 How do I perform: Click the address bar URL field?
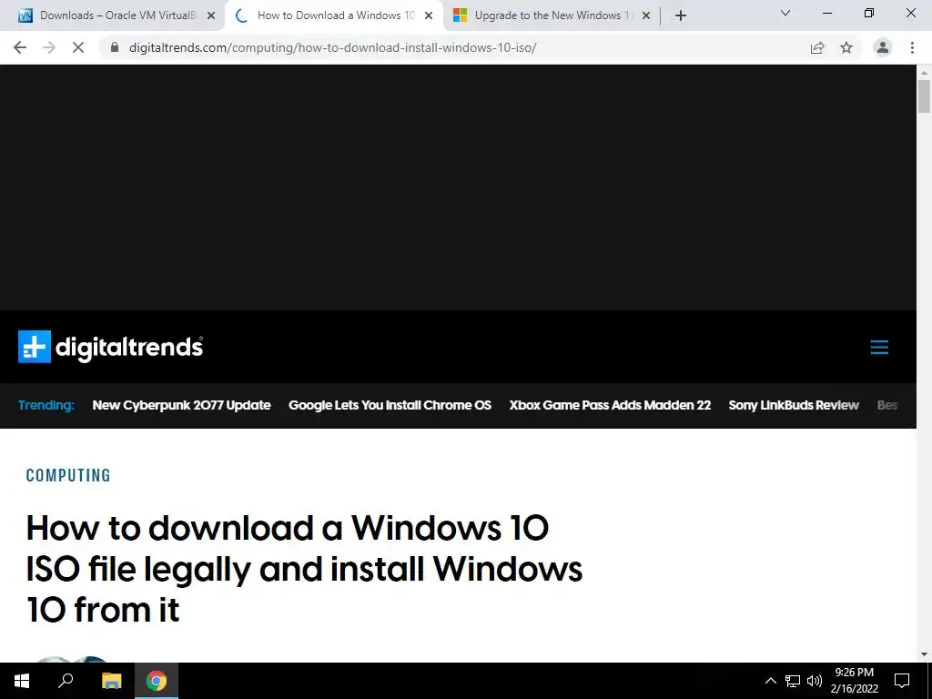pyautogui.click(x=333, y=47)
